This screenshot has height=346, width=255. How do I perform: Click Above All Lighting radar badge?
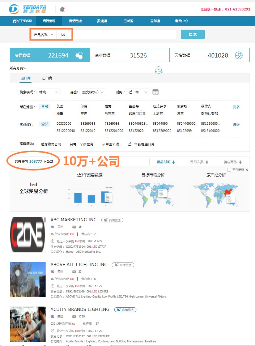point(123,265)
